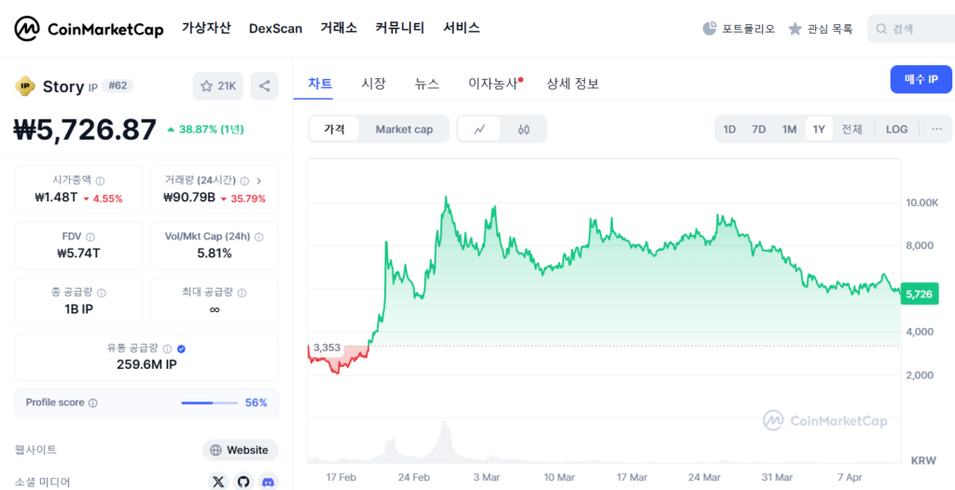The height and width of the screenshot is (490, 955).
Task: Click the CoinMarketCap logo
Action: 89,29
